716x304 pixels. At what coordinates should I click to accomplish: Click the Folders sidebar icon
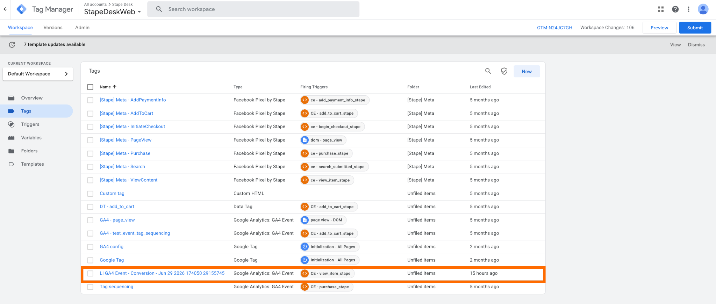[x=11, y=151]
